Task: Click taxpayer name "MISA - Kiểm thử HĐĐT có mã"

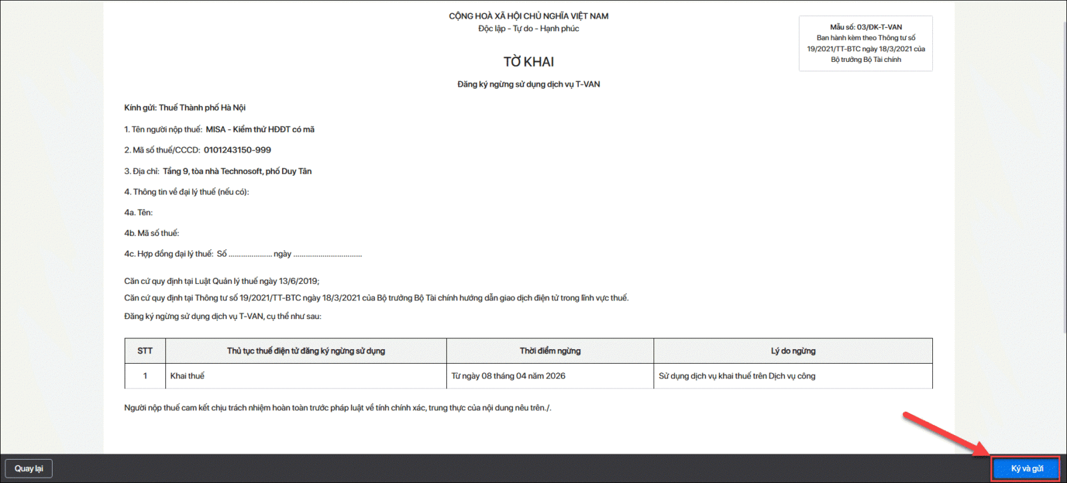Action: tap(260, 129)
